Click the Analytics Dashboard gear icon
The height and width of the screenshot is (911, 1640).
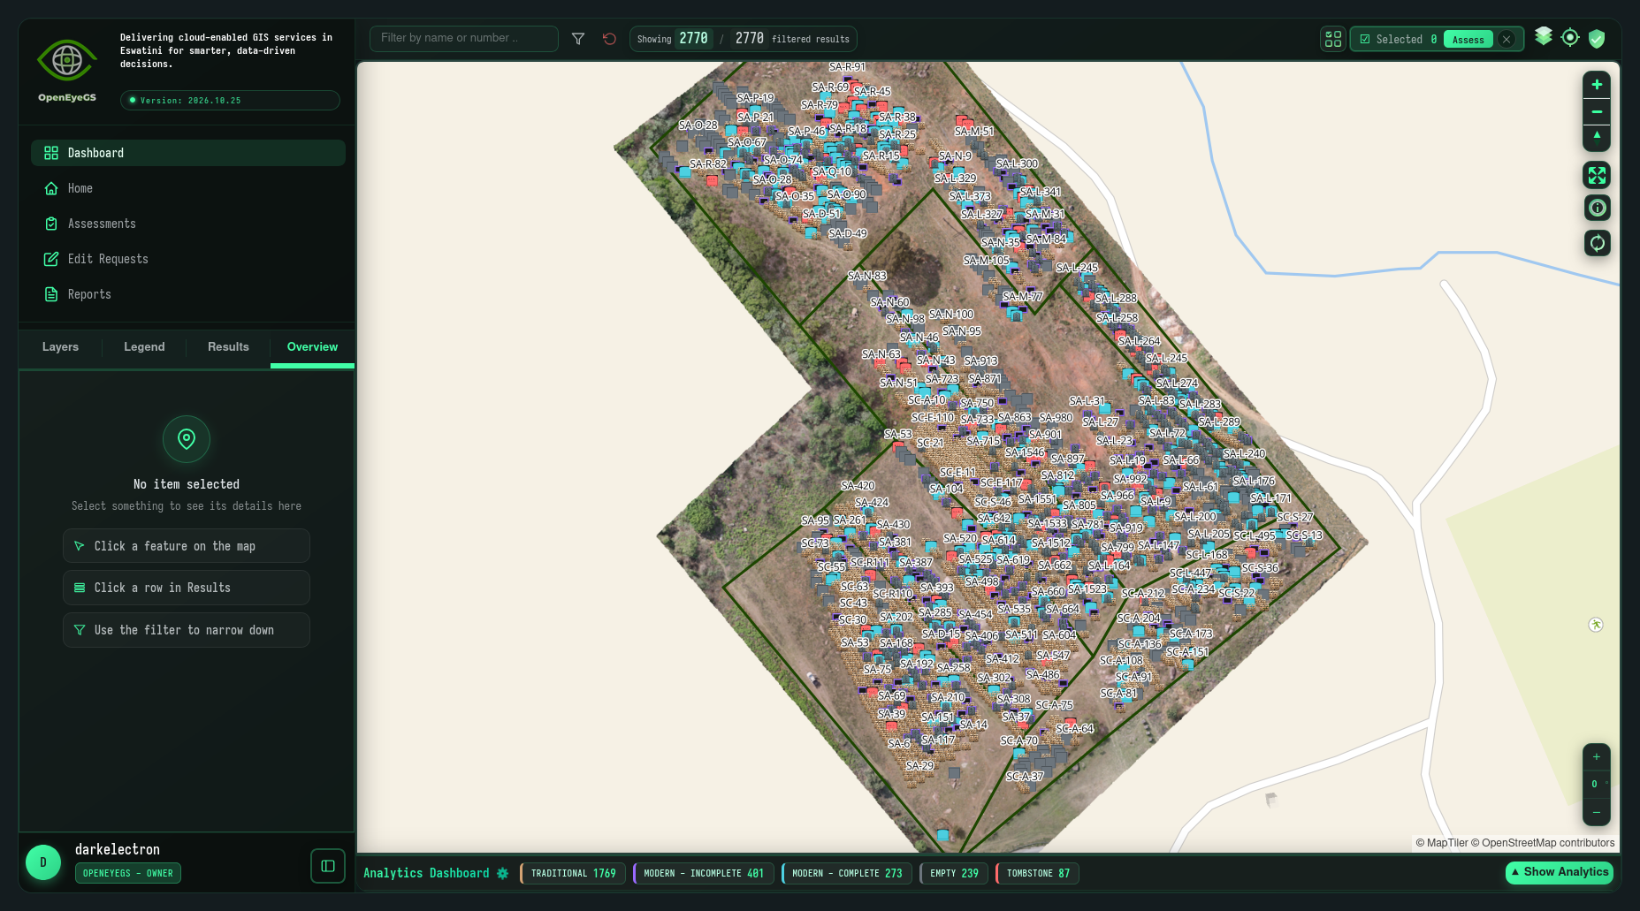tap(503, 873)
